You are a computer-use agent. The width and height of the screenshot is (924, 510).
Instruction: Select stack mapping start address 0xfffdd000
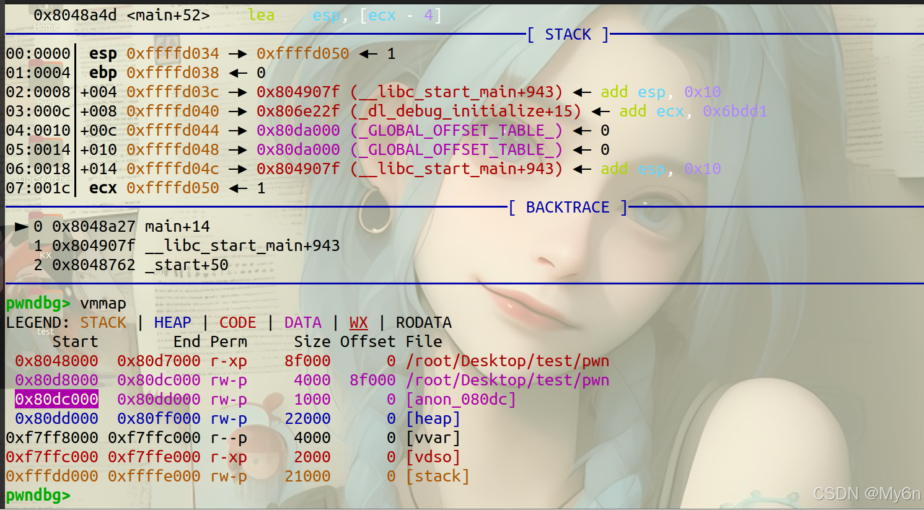click(x=52, y=477)
